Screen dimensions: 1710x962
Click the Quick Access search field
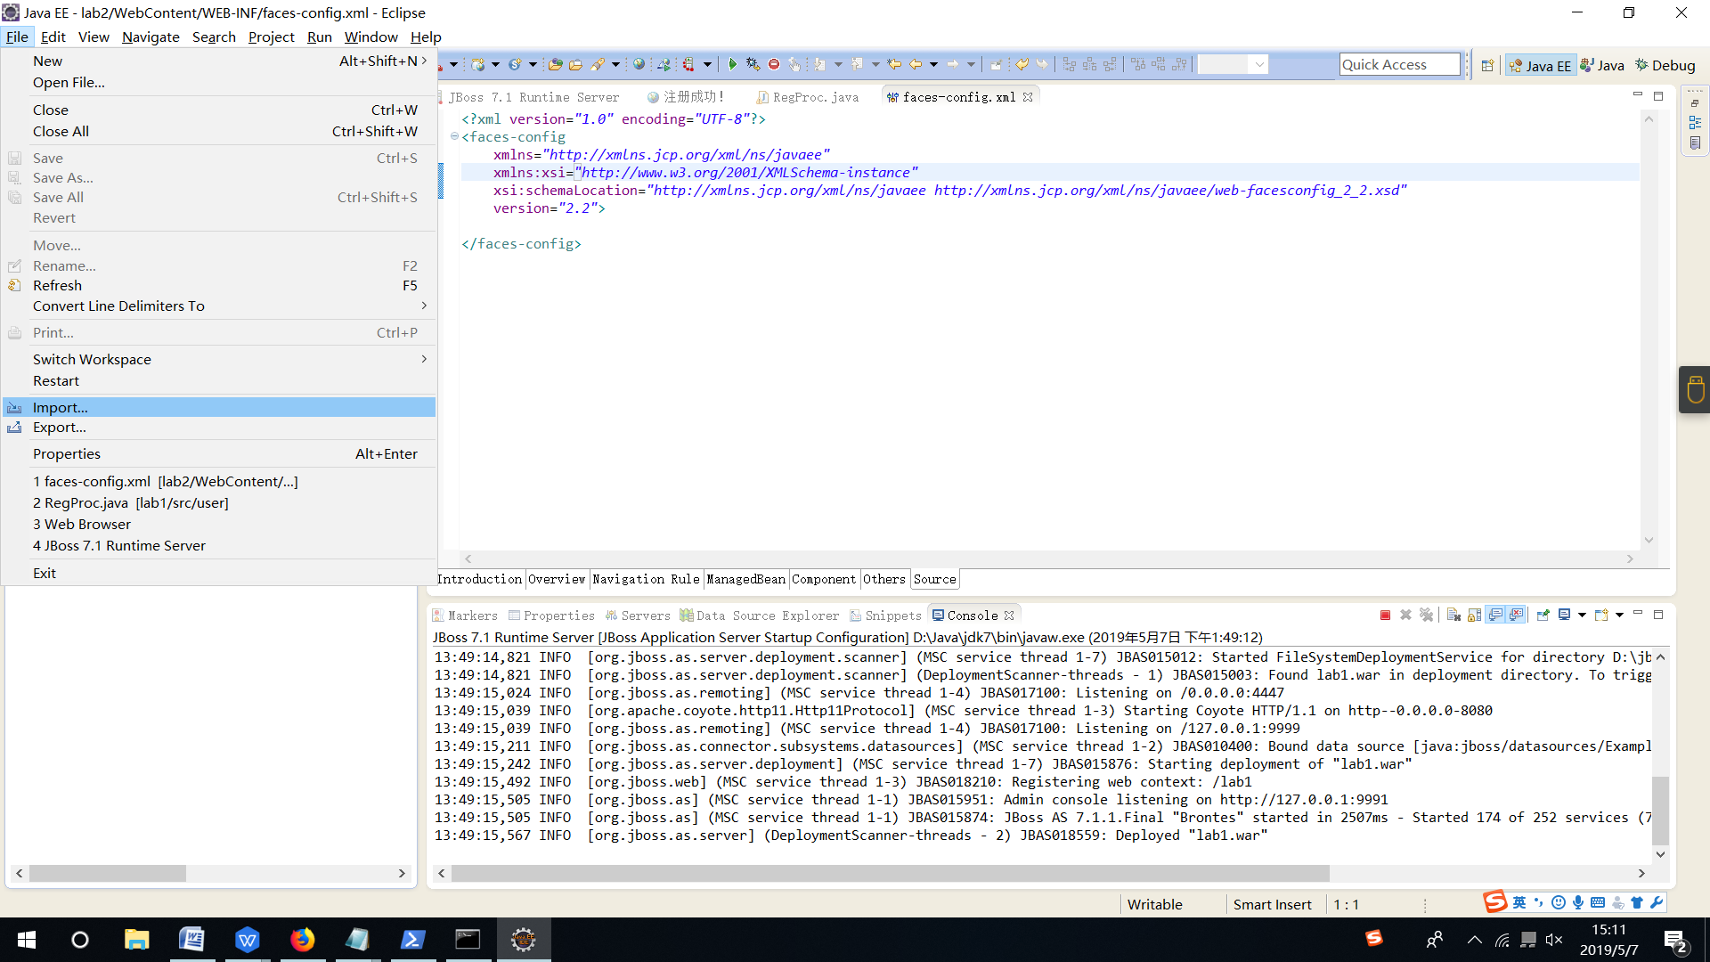pyautogui.click(x=1398, y=65)
